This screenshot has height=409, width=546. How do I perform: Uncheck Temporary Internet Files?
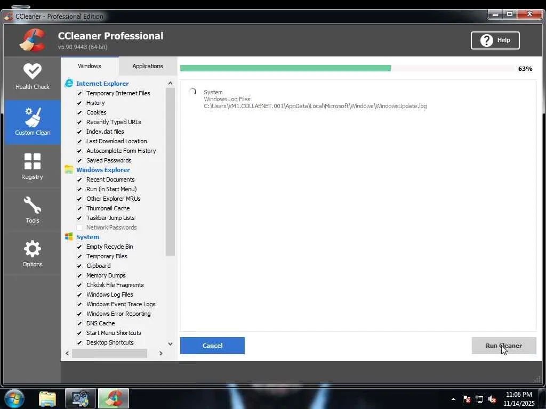tap(79, 93)
